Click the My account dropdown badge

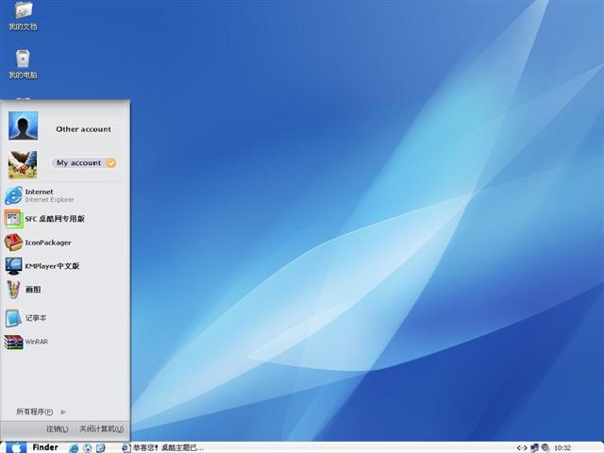click(111, 163)
